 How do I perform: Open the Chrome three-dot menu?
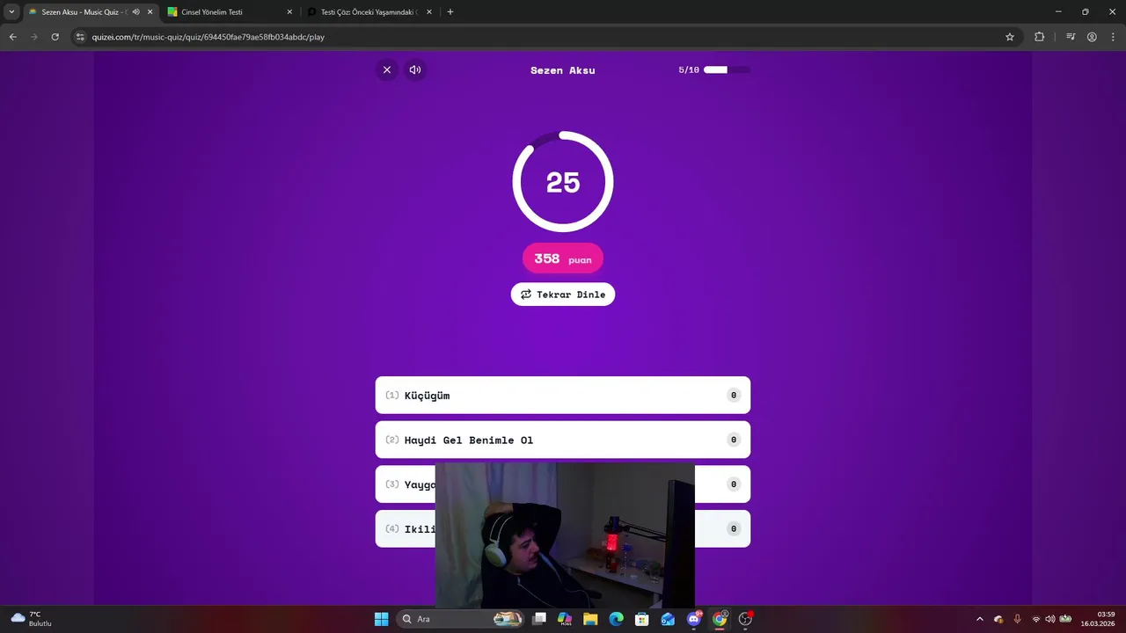tap(1113, 37)
